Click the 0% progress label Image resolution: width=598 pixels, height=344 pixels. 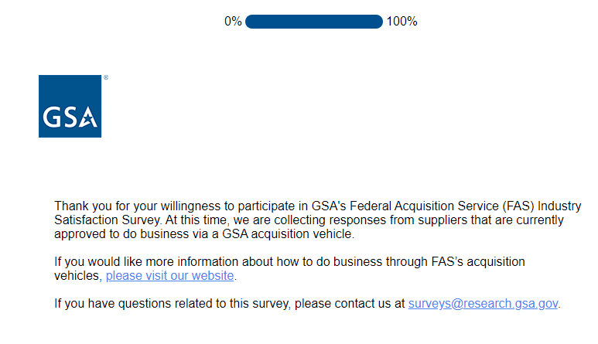pyautogui.click(x=233, y=22)
